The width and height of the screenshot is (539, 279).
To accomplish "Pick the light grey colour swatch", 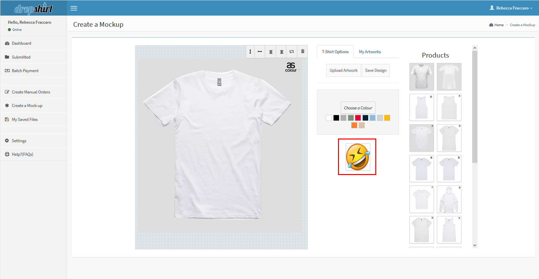I will (380, 118).
